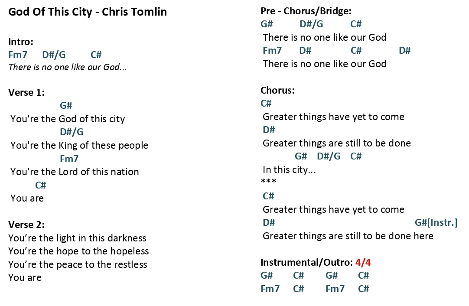Image resolution: width=469 pixels, height=306 pixels.
Task: Click the C# chord above 'You are'
Action: pyautogui.click(x=41, y=185)
